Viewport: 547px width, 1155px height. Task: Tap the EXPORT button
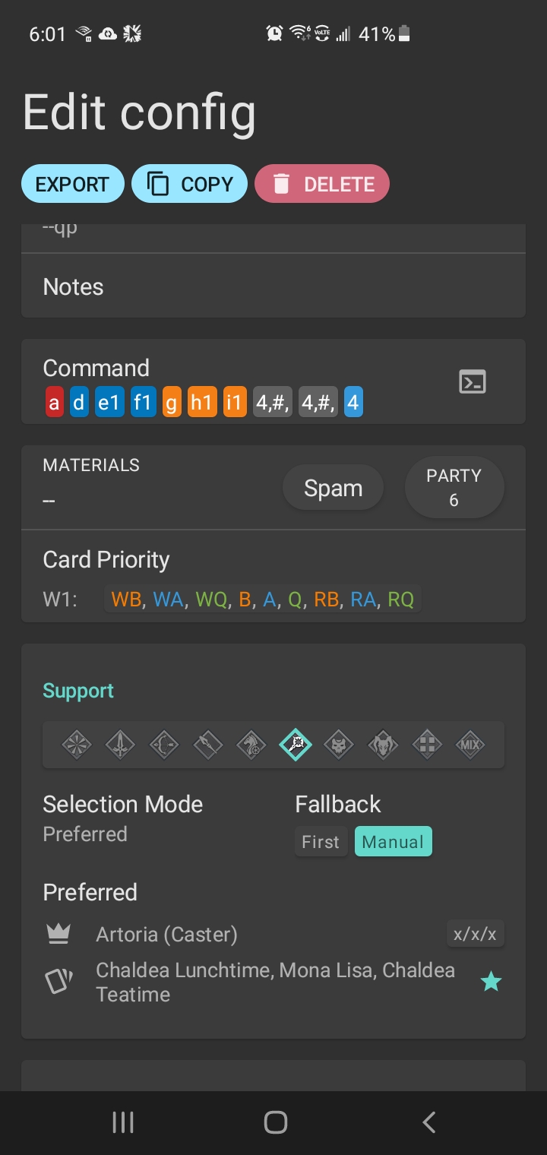(x=72, y=183)
